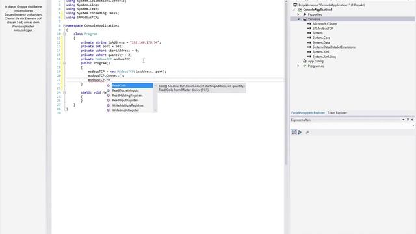This screenshot has width=416, height=234.
Task: Click the method icon beside ReadHoldingRegisters
Action: pyautogui.click(x=109, y=96)
